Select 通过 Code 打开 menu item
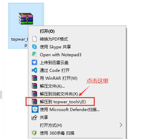Viewport: 150px width, 139px height. pyautogui.click(x=77, y=70)
